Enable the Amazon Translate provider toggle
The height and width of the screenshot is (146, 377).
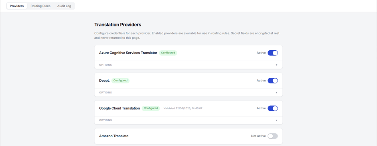273,136
